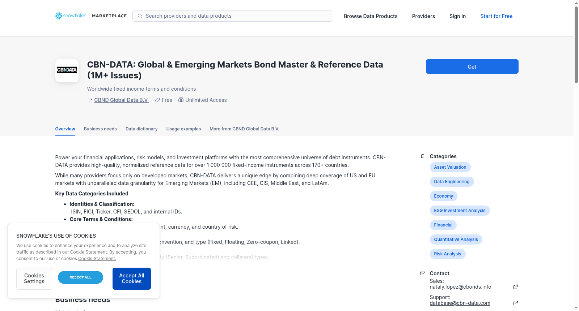
Task: Click the 'Categories' sidebar heading
Action: [x=443, y=156]
